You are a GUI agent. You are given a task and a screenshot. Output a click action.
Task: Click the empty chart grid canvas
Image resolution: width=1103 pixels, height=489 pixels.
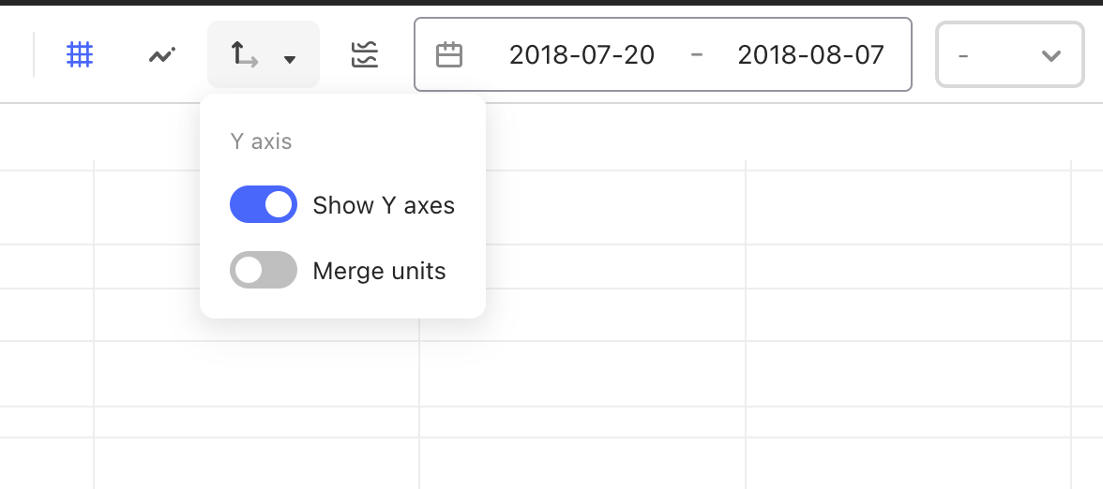click(774, 317)
